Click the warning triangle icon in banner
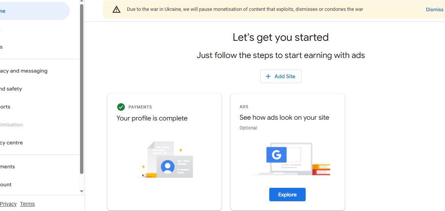445x211 pixels. click(116, 10)
